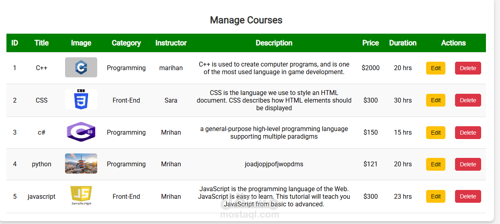Viewport: 500px width, 224px height.
Task: Click the python course pagoda image
Action: tap(81, 163)
